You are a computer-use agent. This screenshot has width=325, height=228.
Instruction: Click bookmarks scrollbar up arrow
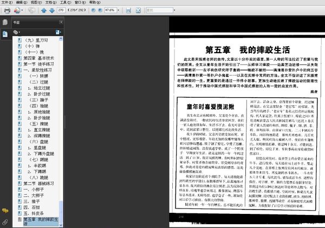pos(61,39)
